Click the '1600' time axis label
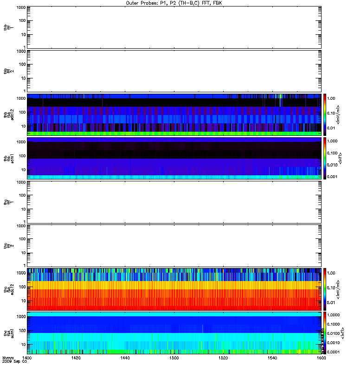 (x=321, y=358)
